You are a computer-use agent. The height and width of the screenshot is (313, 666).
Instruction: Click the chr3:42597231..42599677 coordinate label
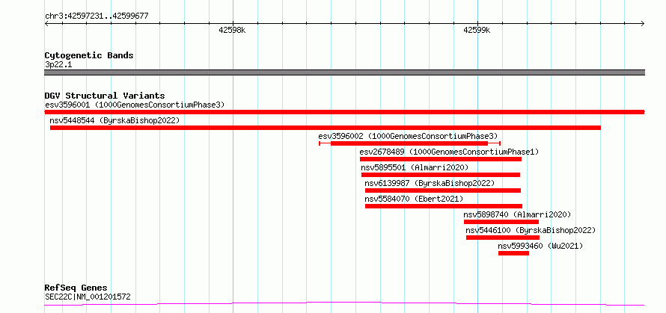point(97,16)
